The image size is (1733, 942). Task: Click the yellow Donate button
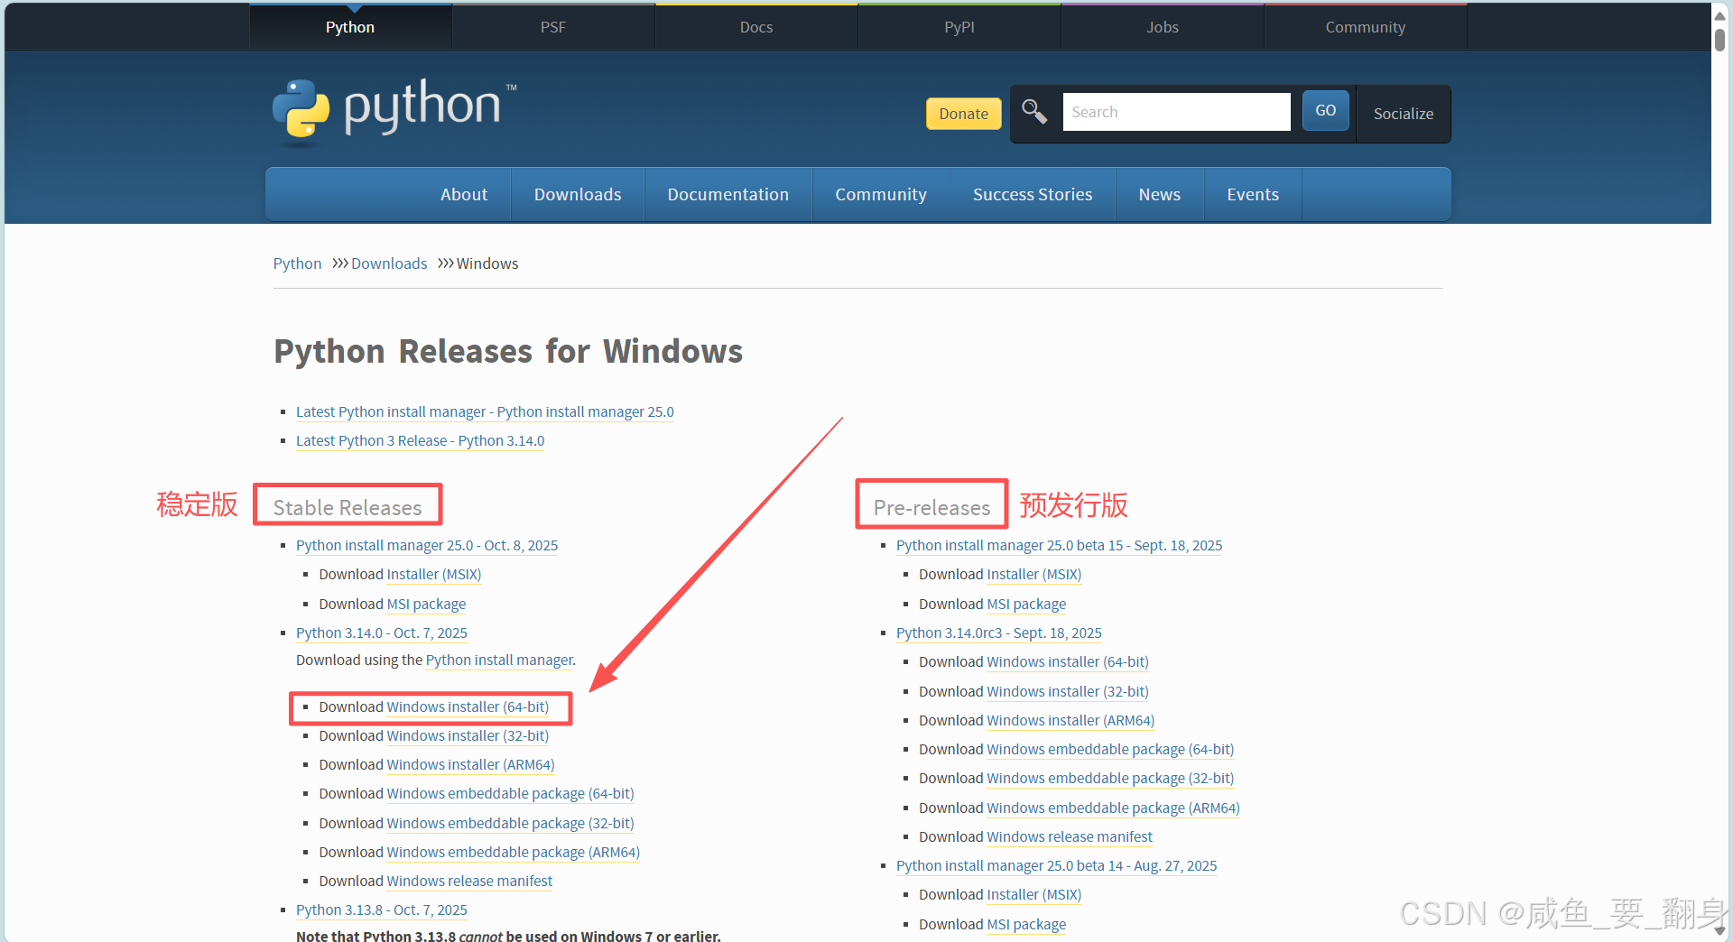[x=963, y=114]
